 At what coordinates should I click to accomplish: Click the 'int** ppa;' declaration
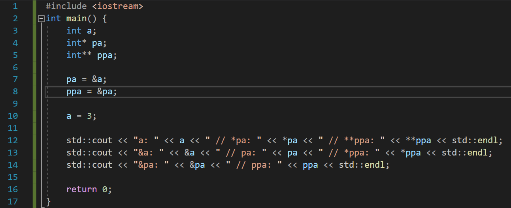coord(92,55)
